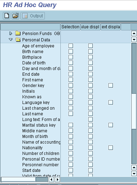137x185 pixels.
Task: Click the down arrow at the bottom of the vertical scrollbar
Action: point(134,173)
